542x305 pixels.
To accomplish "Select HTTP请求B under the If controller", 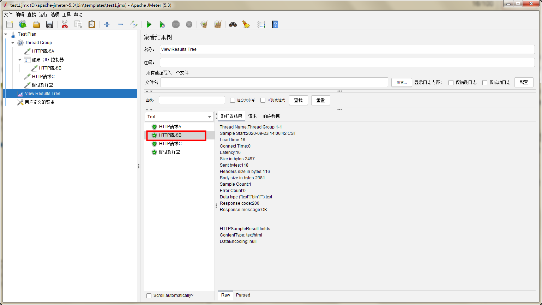I will (x=50, y=68).
